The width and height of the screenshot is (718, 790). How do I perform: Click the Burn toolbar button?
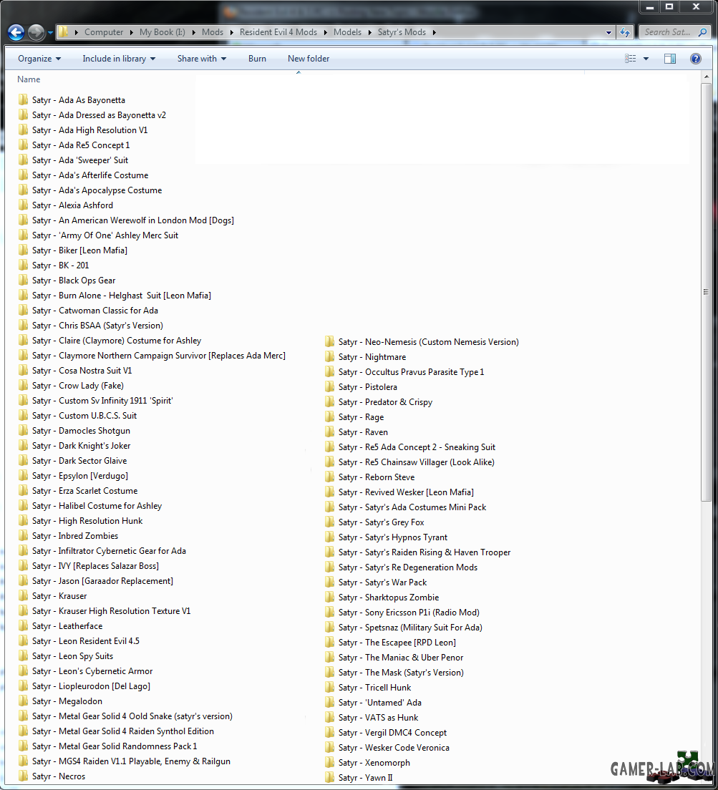[x=257, y=59]
